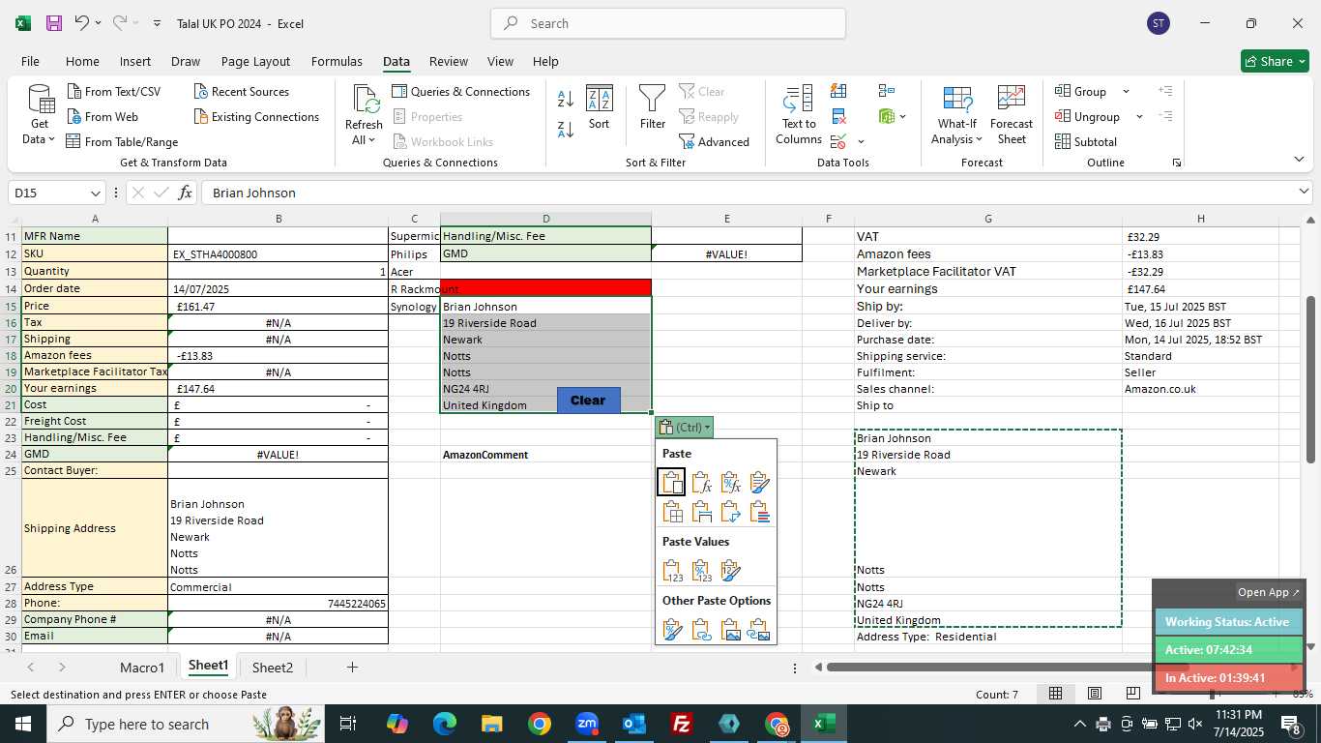Pick the Paste Values 123 icon
Image resolution: width=1321 pixels, height=743 pixels.
click(x=672, y=571)
